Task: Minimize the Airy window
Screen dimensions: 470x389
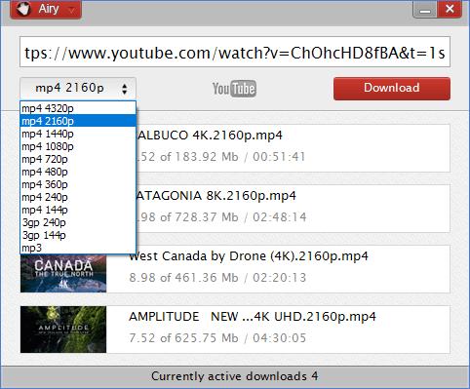Action: click(425, 10)
